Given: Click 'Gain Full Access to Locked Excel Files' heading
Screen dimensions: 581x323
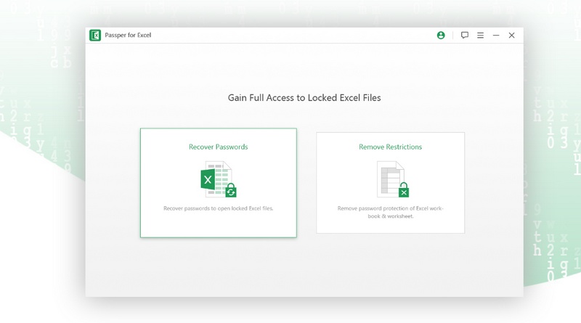Looking at the screenshot, I should [304, 98].
